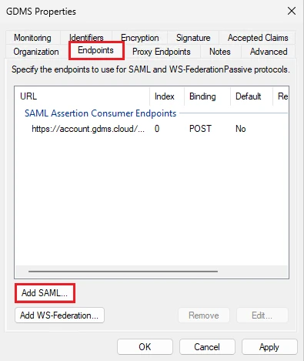Click the POST binding value
The width and height of the screenshot is (304, 361).
[200, 129]
